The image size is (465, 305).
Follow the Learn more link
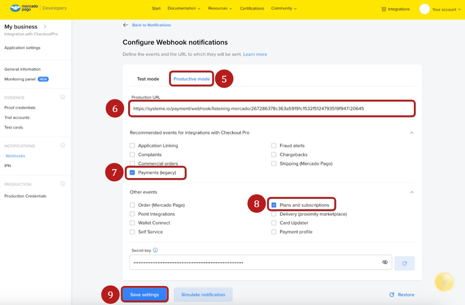[x=255, y=54]
